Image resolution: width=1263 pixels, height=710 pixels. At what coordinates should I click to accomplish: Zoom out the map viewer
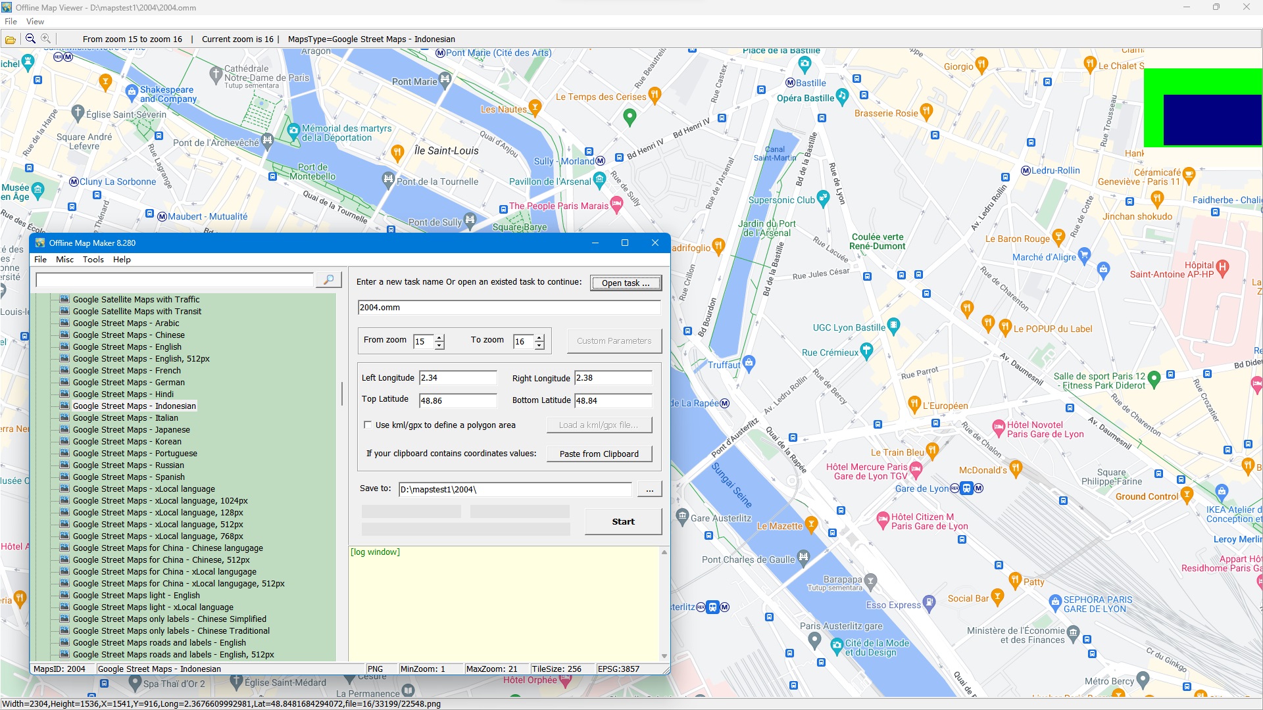coord(30,39)
